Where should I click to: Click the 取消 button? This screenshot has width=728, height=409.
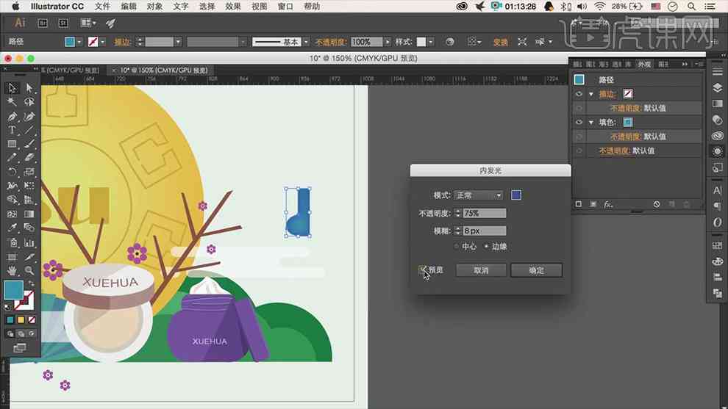click(481, 270)
